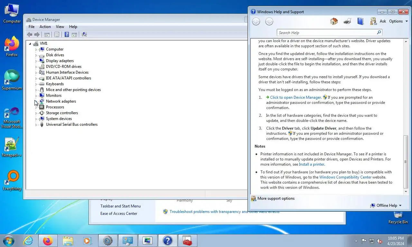412x247 pixels.
Task: Click the 'Click to open Device Manager' link
Action: pos(295,97)
